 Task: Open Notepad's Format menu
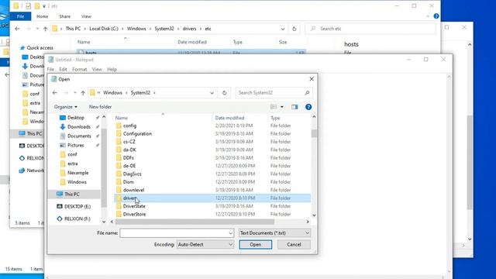(79, 69)
